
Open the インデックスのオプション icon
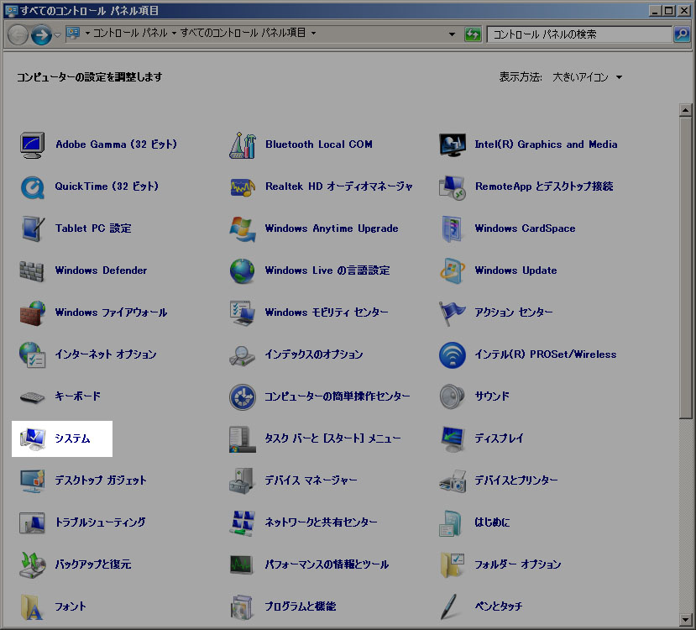point(243,355)
